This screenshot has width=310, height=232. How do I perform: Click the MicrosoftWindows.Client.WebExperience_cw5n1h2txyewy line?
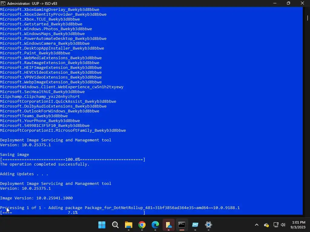(62, 87)
